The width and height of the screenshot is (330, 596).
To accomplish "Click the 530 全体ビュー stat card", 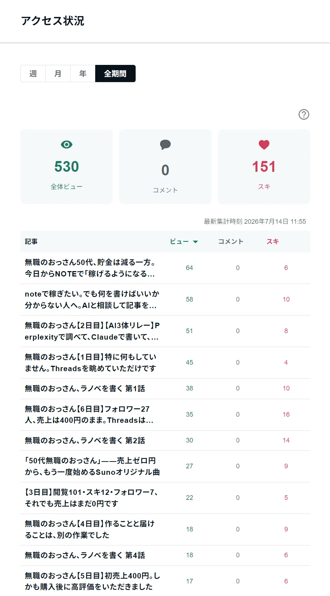I will [x=67, y=167].
